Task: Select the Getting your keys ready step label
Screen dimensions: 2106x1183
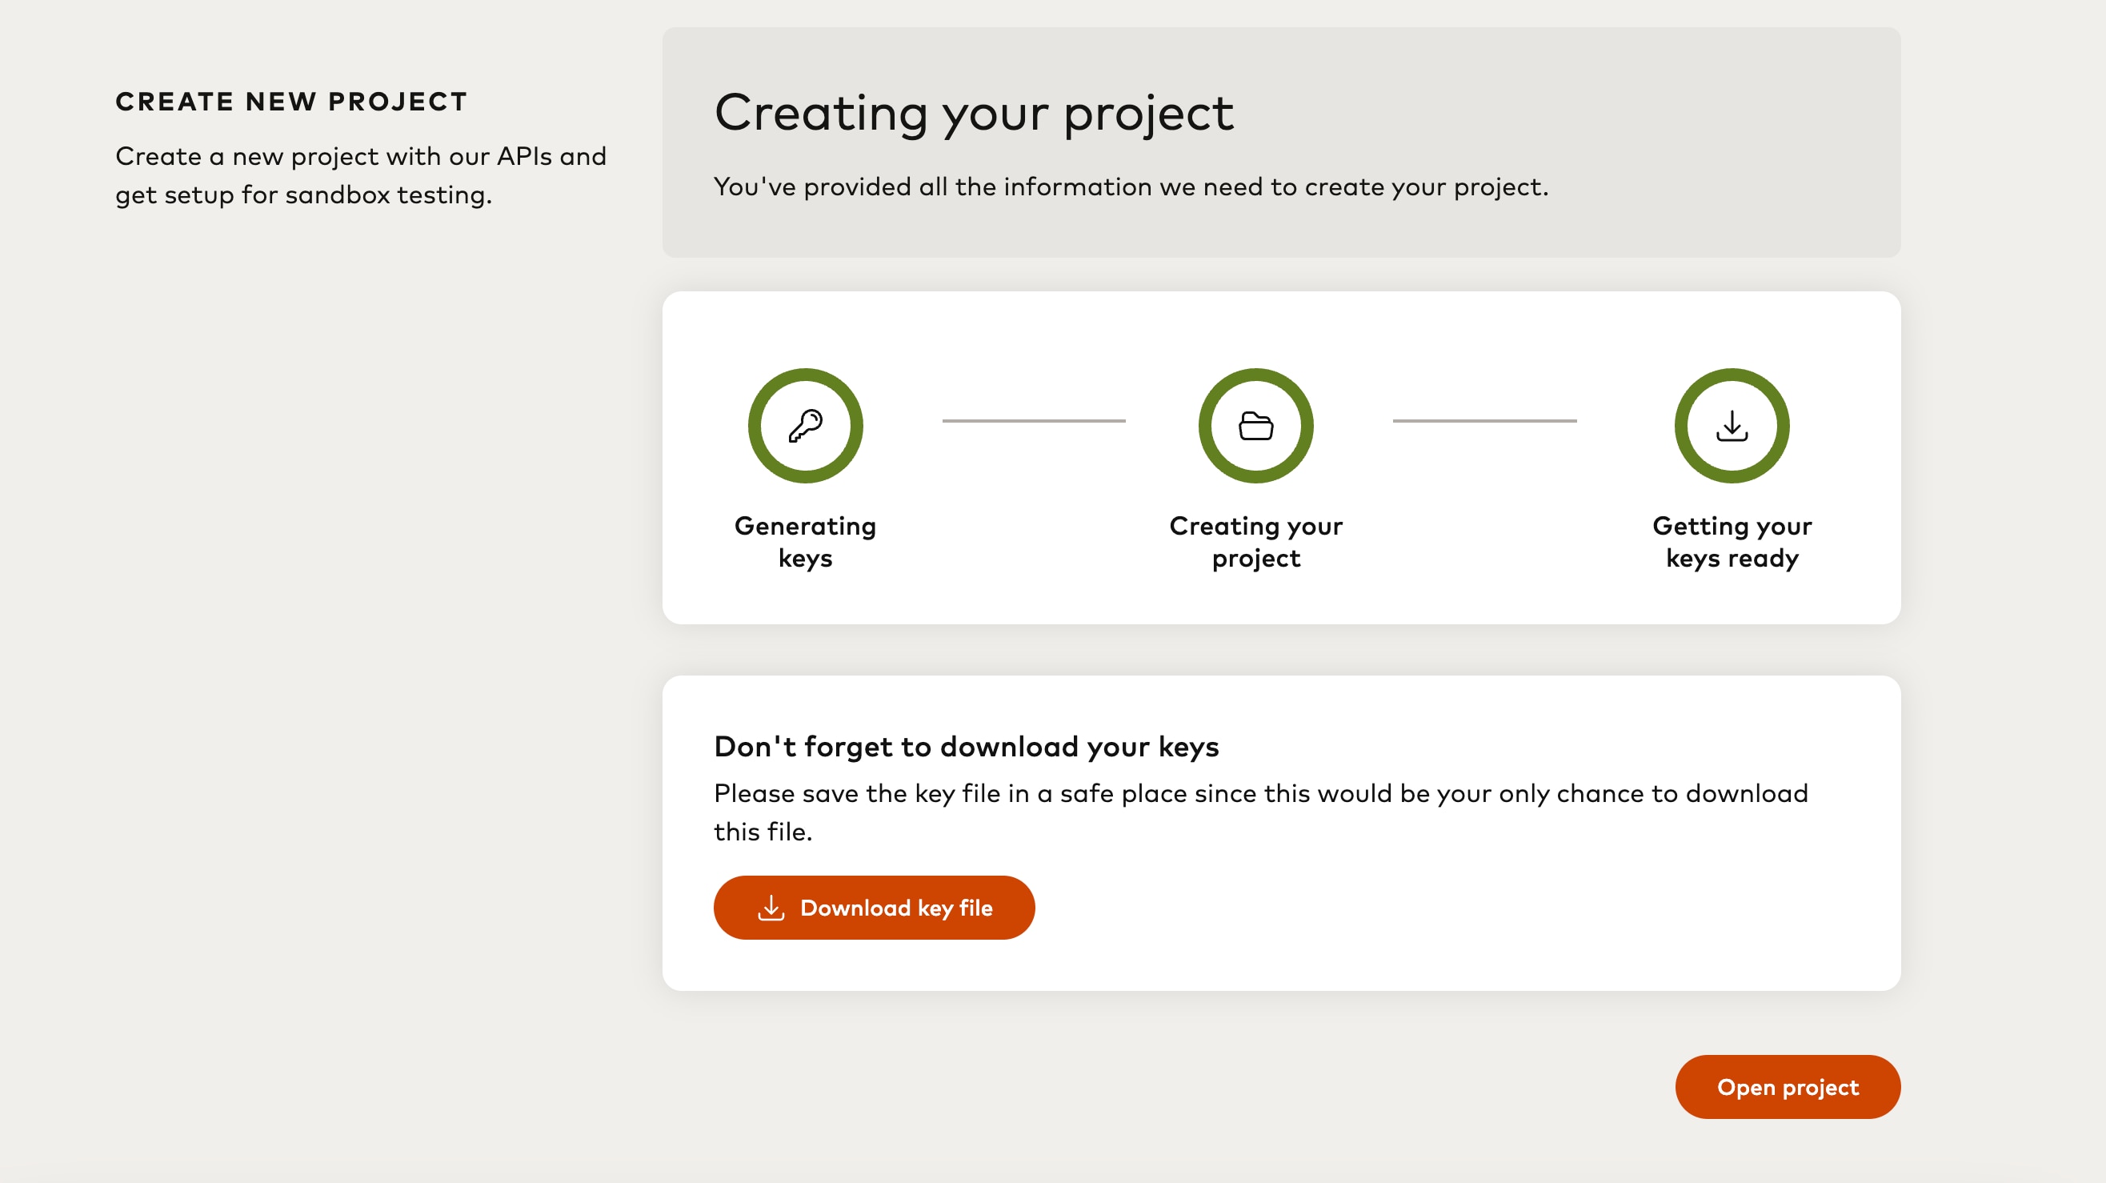Action: point(1732,541)
